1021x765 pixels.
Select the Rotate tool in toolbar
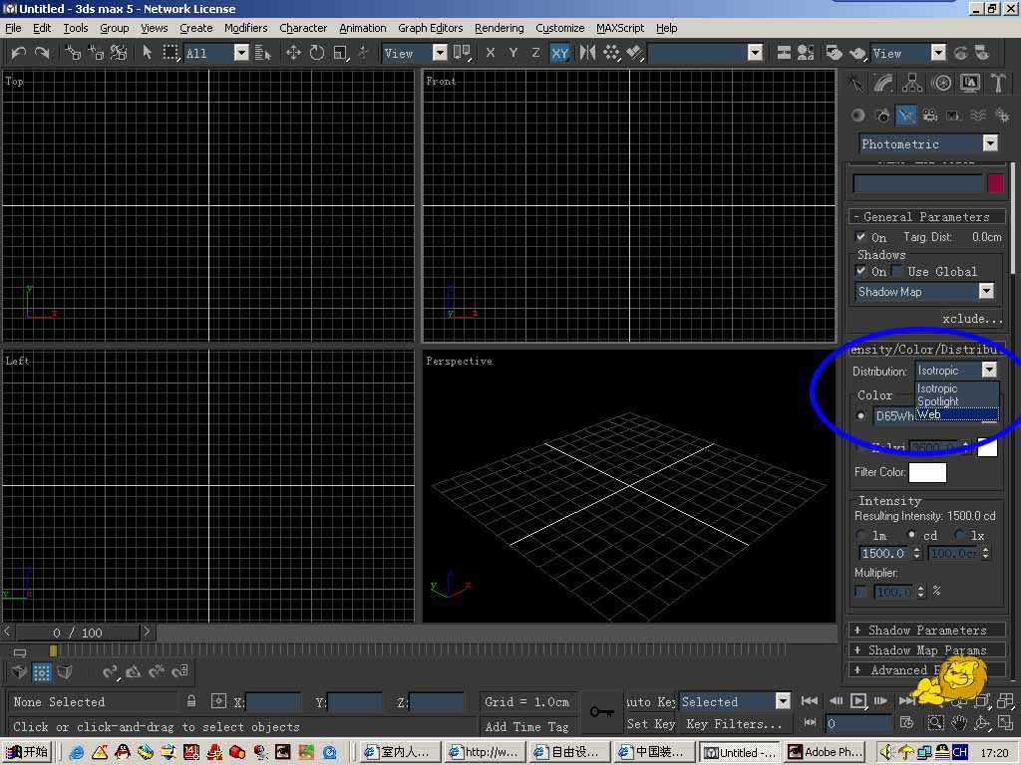(317, 53)
